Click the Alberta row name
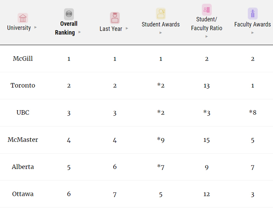This screenshot has width=273, height=209. 23,167
